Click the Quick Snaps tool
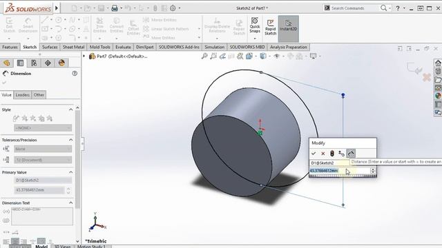Screen dimensions: 442x248 pyautogui.click(x=255, y=25)
